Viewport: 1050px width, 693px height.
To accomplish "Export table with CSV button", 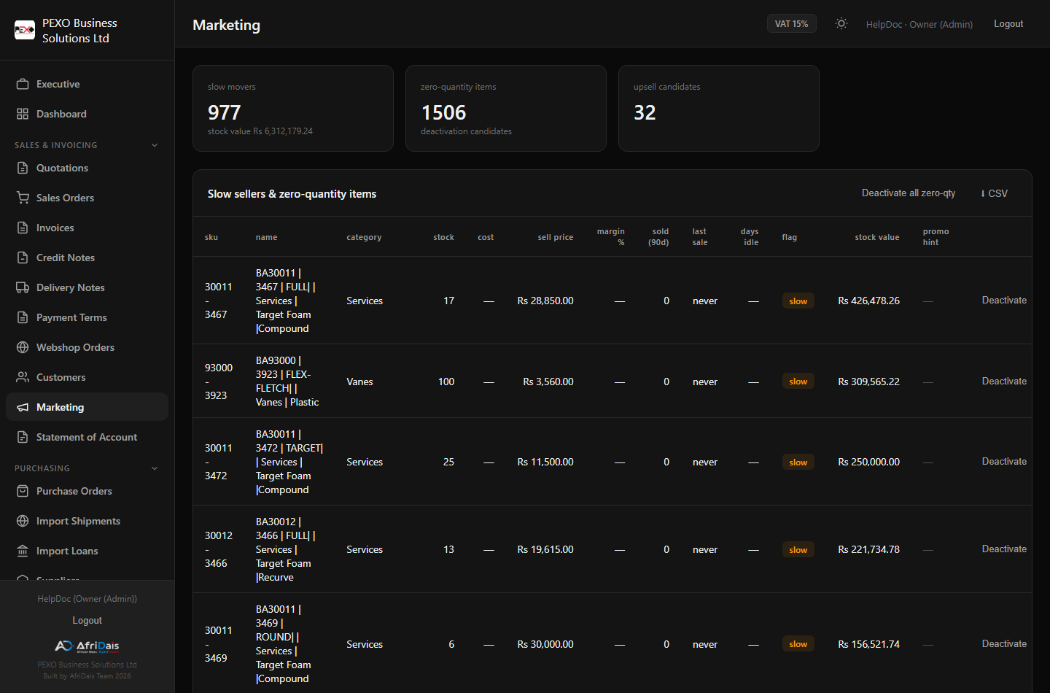I will tap(994, 193).
